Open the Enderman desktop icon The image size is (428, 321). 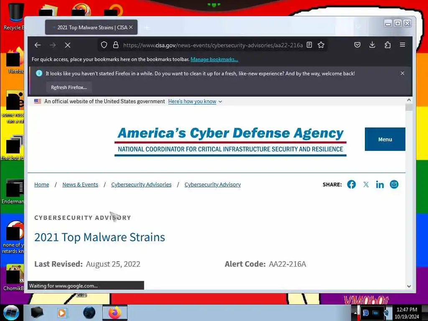(13, 191)
